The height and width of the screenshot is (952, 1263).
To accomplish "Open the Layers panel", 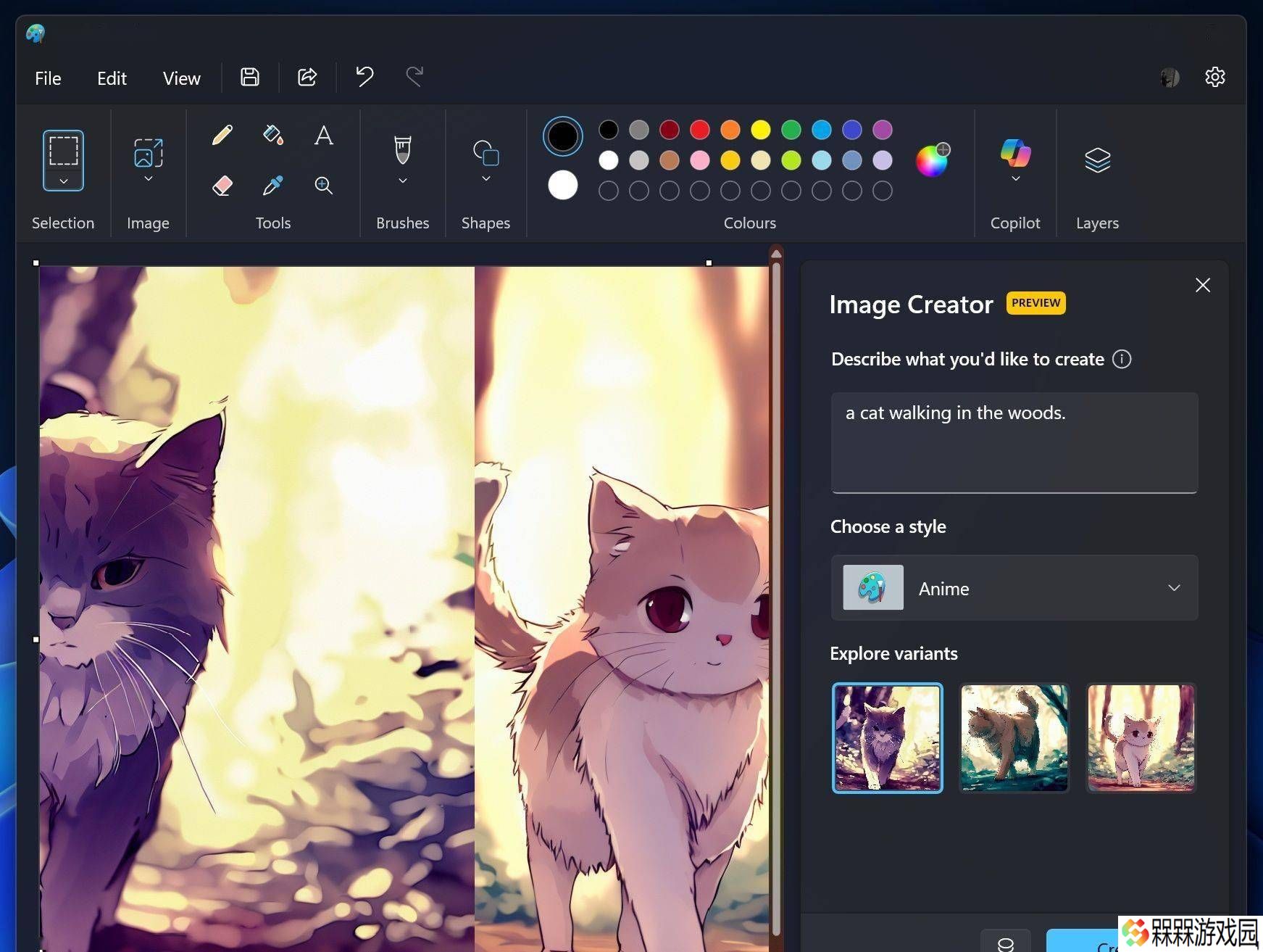I will click(x=1098, y=160).
